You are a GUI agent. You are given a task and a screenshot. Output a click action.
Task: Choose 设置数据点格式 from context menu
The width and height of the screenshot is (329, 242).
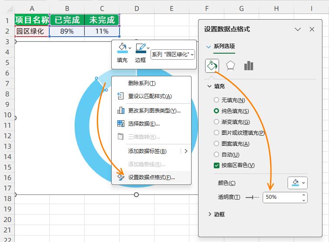[x=151, y=177]
